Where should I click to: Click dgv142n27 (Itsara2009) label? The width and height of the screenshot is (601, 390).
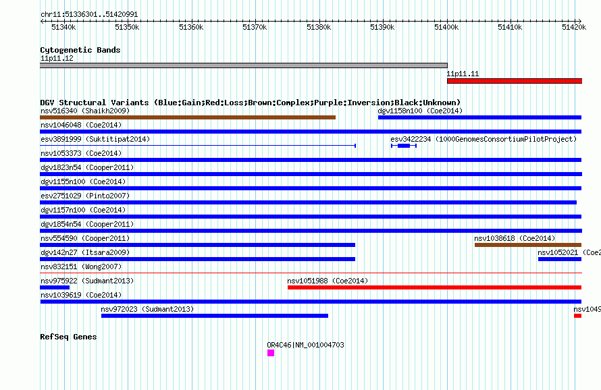tap(85, 252)
